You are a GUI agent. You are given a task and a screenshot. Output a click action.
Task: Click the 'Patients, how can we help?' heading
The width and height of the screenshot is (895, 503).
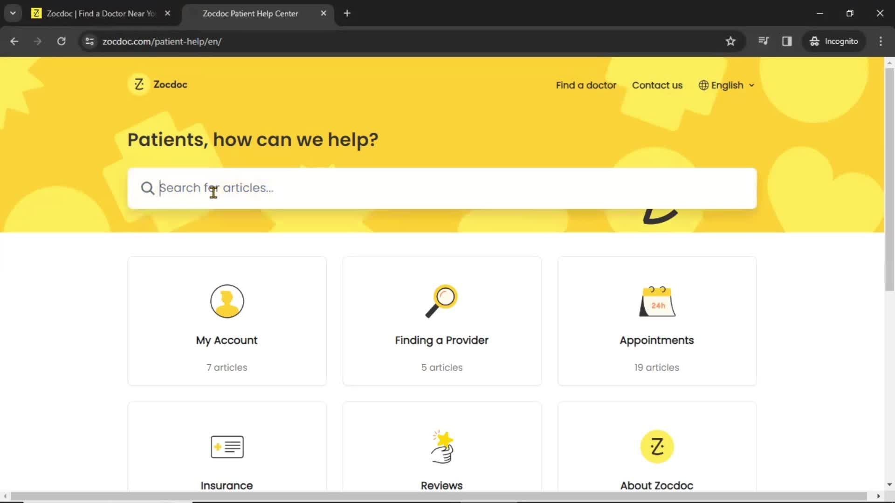253,140
